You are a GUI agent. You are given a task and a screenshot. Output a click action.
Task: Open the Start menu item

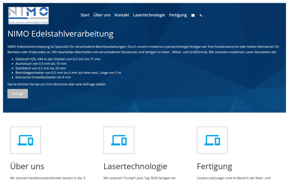point(85,15)
